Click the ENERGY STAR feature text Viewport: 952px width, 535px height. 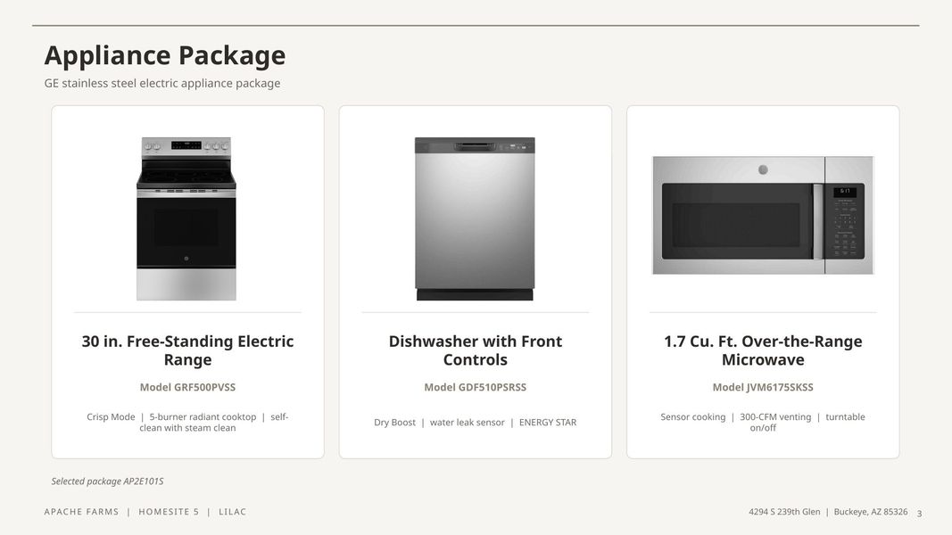tap(548, 422)
